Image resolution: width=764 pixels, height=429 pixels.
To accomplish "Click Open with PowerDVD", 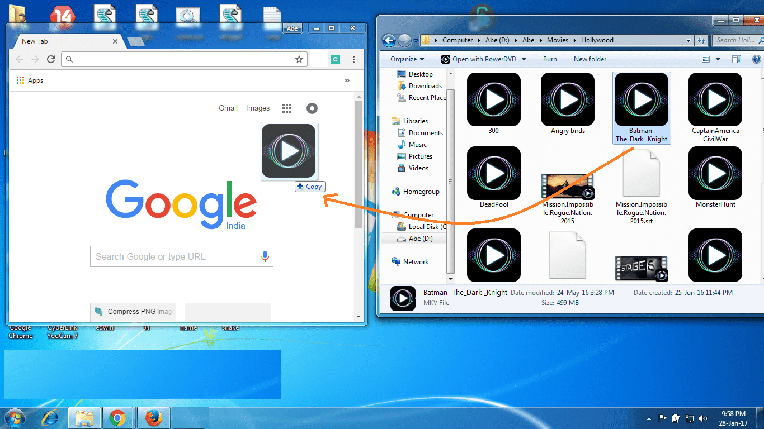I will click(x=479, y=59).
